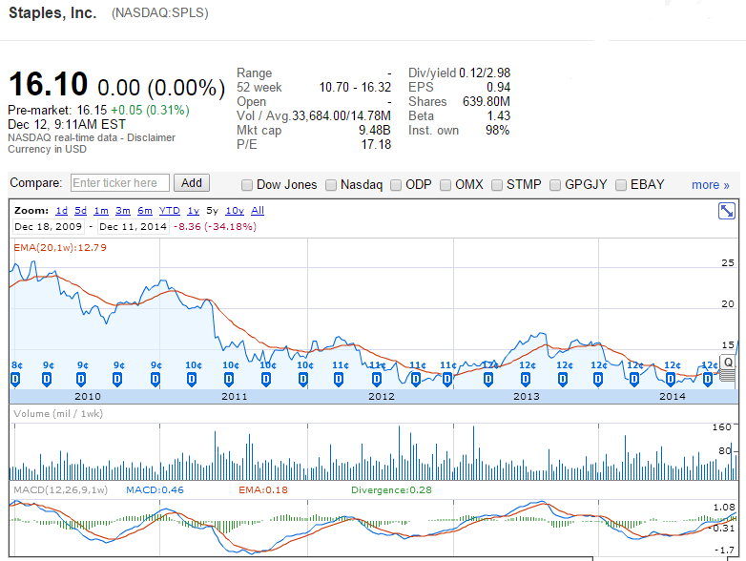Choose the 1y zoom range

193,210
